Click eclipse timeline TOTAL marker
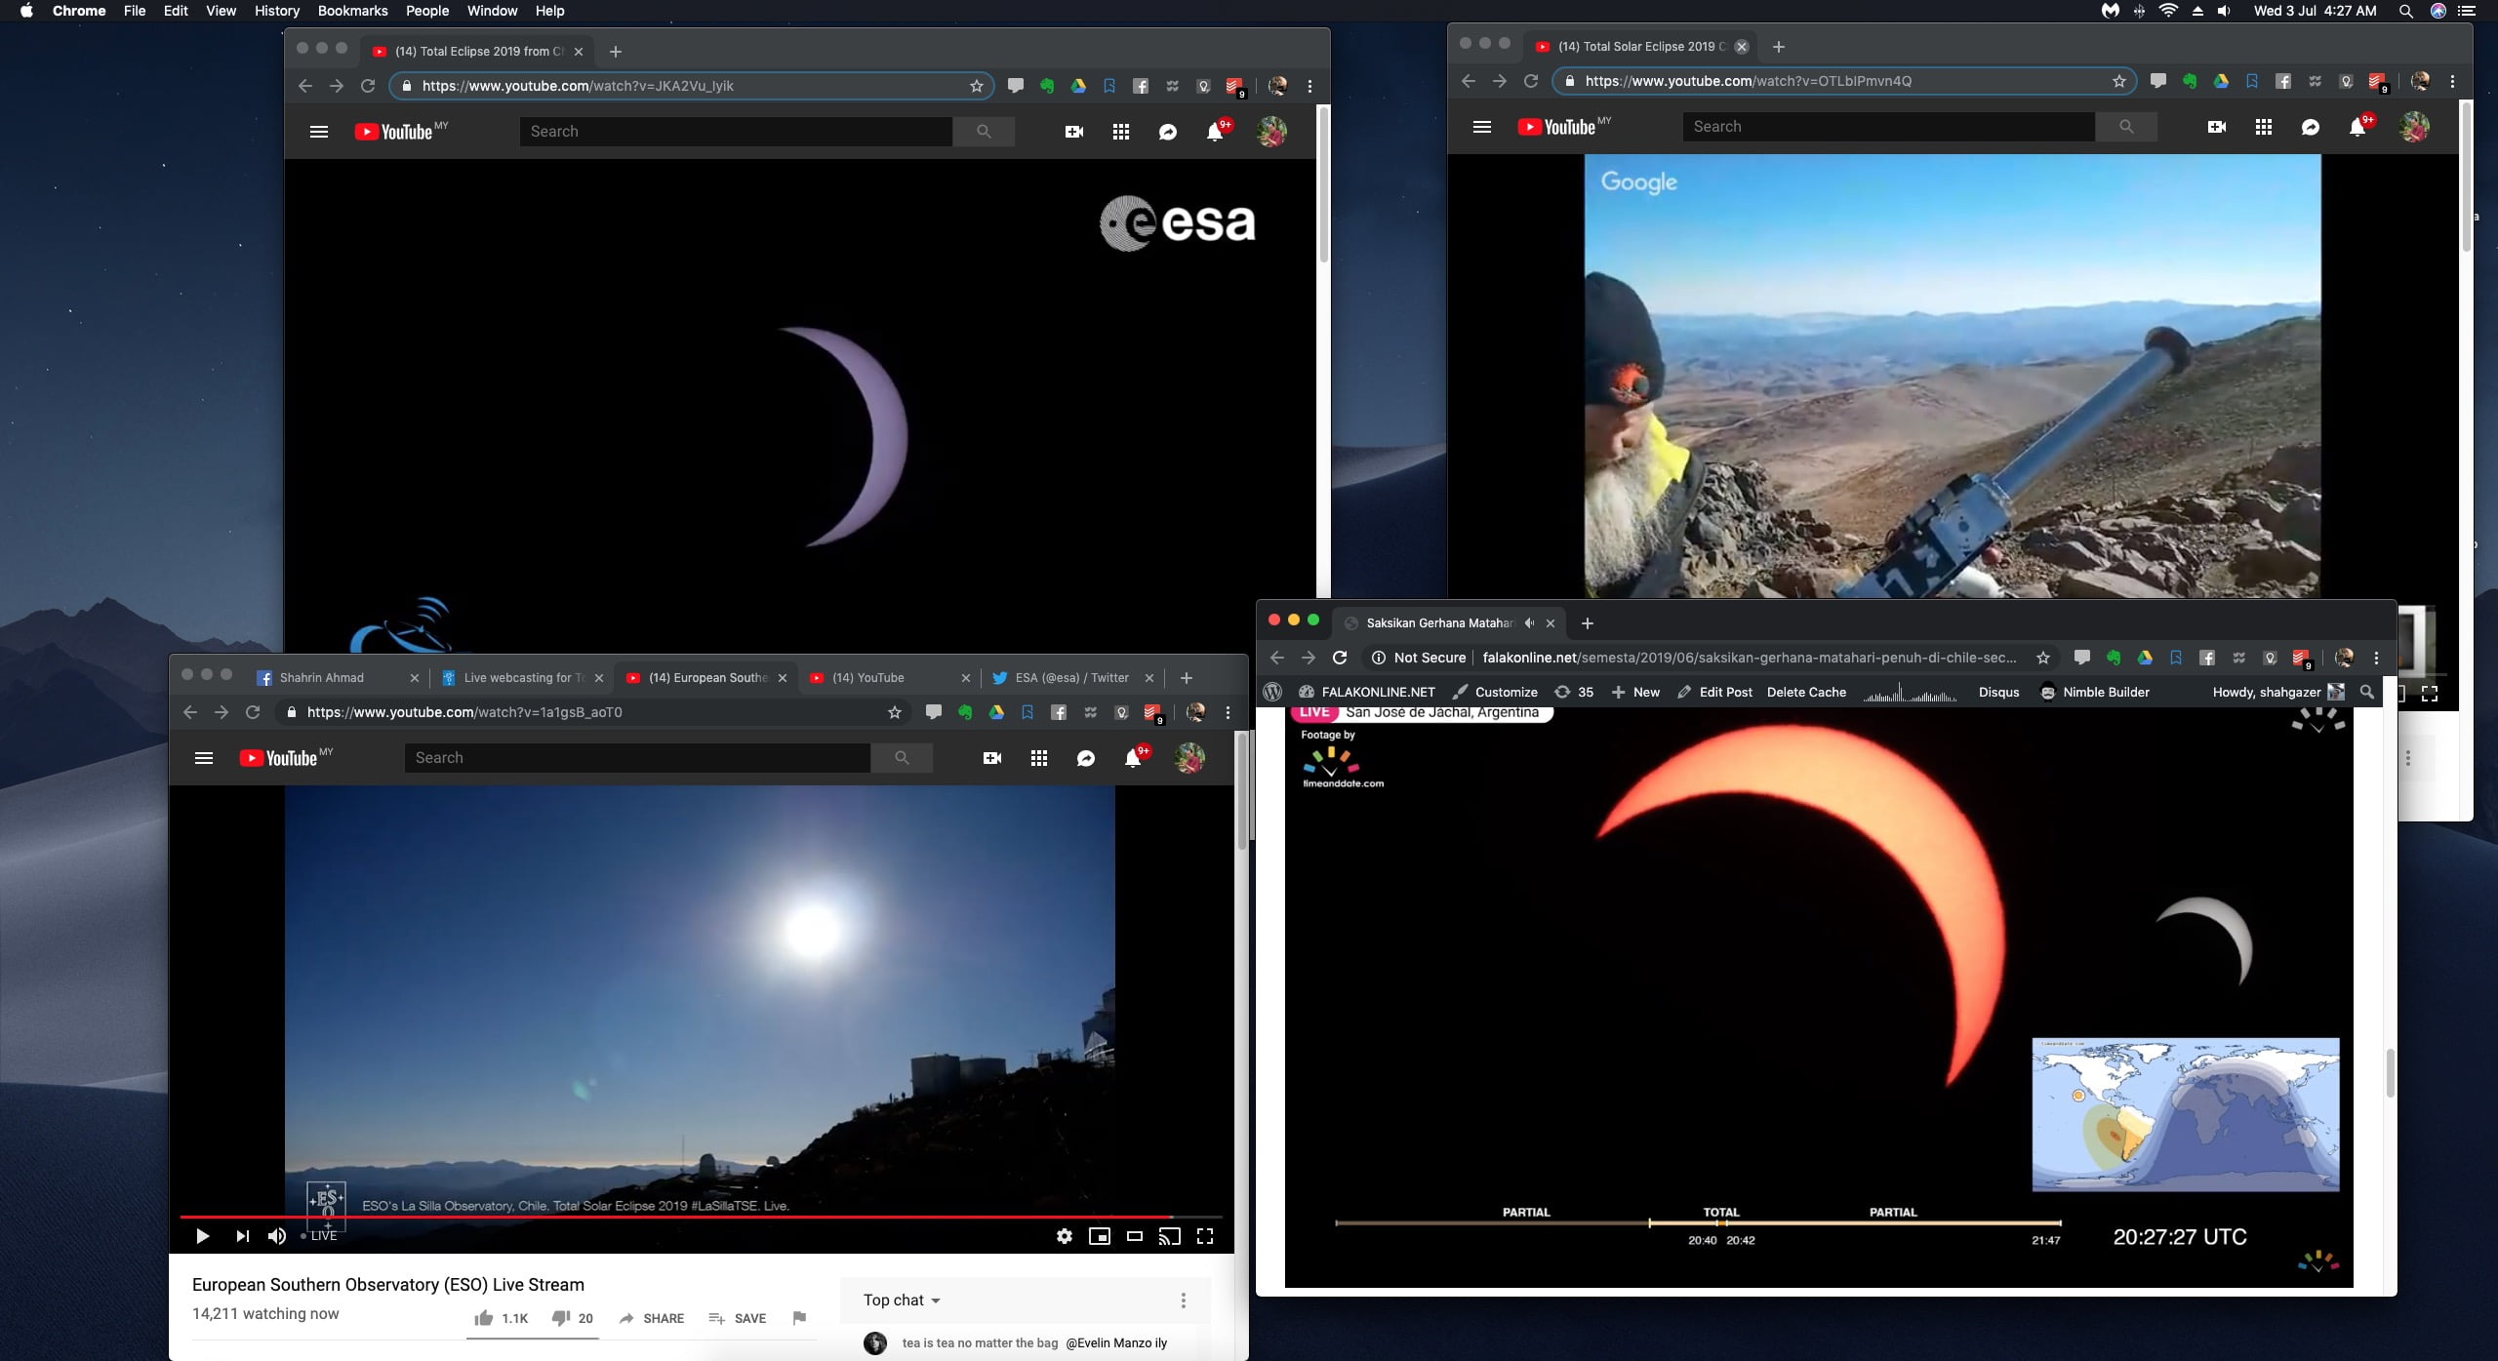The height and width of the screenshot is (1361, 2498). tap(1721, 1213)
